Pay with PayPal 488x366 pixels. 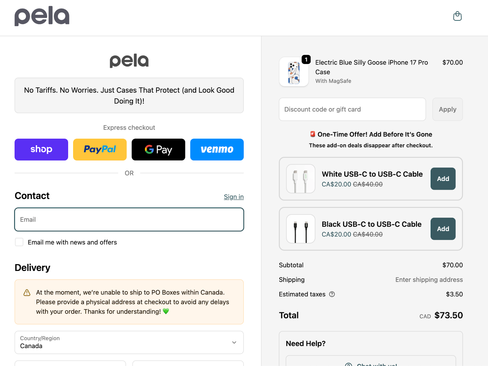click(x=100, y=149)
